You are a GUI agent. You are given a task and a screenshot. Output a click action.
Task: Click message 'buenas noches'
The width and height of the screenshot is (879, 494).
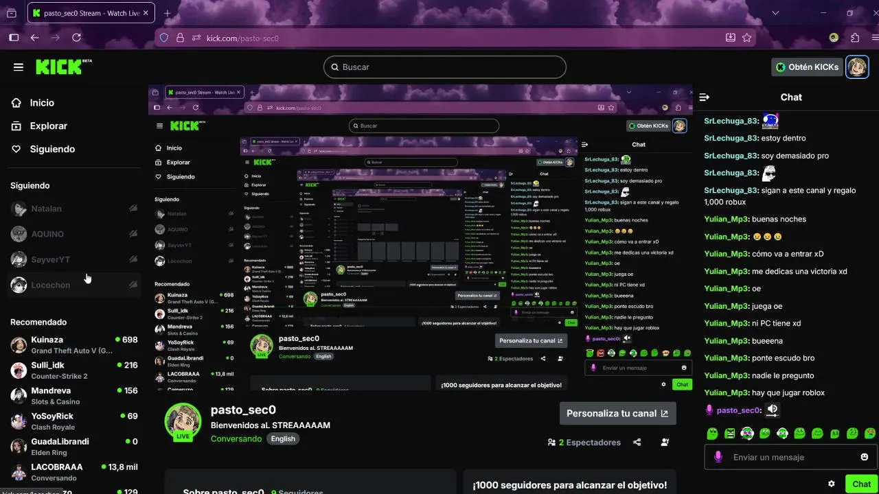click(779, 220)
